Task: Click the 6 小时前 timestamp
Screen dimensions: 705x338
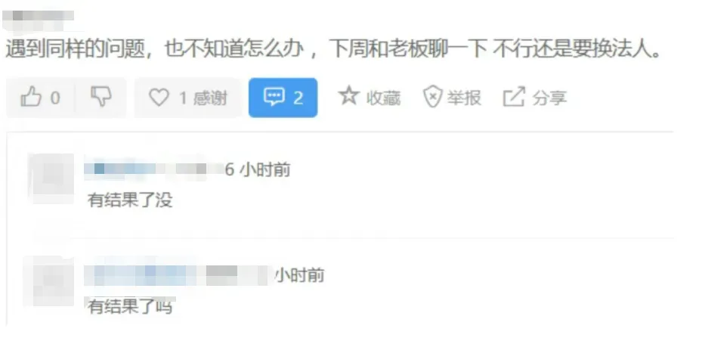Action: point(258,169)
